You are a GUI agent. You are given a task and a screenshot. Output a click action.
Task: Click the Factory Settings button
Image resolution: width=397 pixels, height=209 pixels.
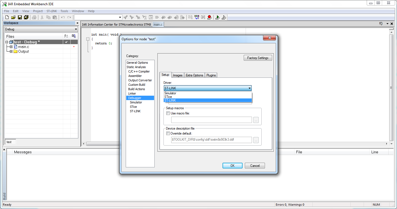click(258, 58)
